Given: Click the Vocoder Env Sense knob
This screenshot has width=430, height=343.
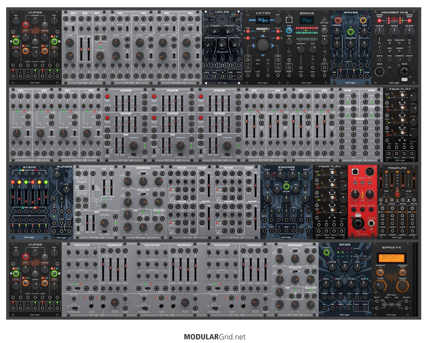Looking at the screenshot, I should [409, 32].
